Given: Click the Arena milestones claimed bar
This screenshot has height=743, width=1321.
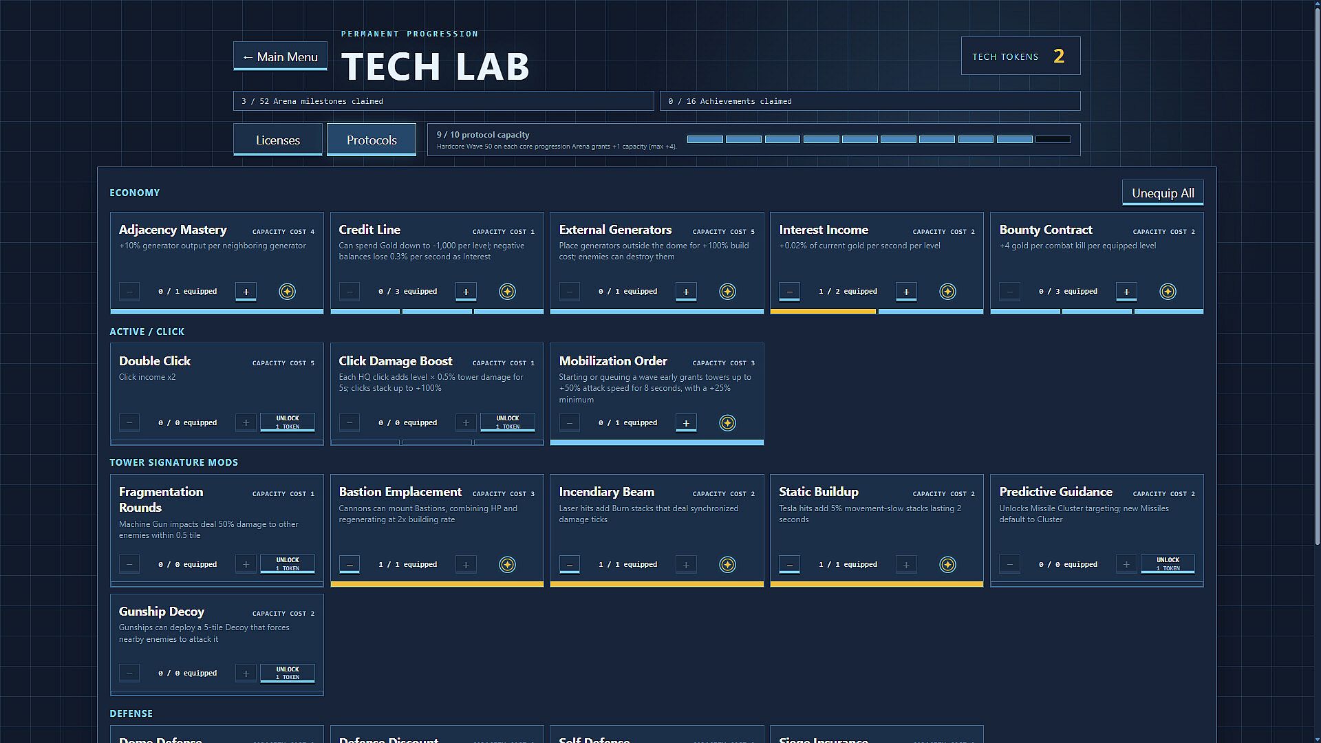Looking at the screenshot, I should tap(443, 101).
